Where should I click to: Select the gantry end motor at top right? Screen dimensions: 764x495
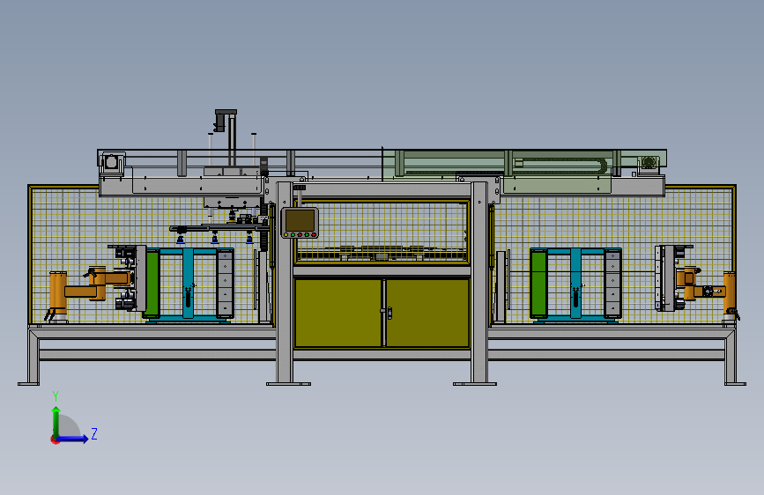click(x=648, y=162)
